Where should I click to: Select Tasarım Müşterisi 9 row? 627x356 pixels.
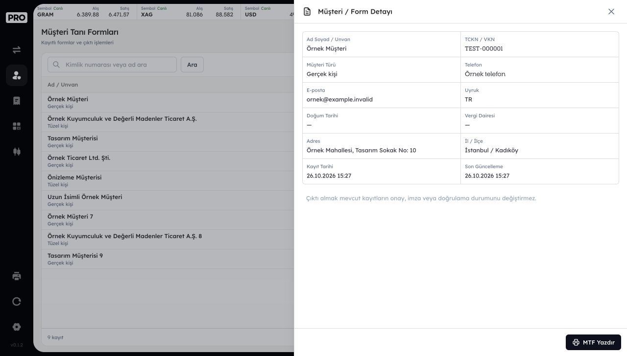click(x=168, y=259)
